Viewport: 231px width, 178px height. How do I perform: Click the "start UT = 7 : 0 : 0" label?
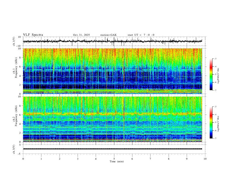click(x=141, y=35)
